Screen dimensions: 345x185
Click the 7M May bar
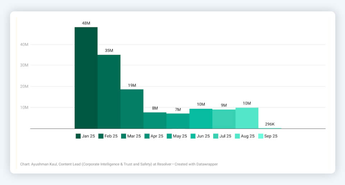pos(178,121)
